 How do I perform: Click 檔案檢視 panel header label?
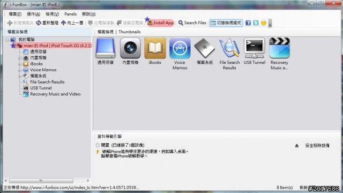click(x=106, y=32)
